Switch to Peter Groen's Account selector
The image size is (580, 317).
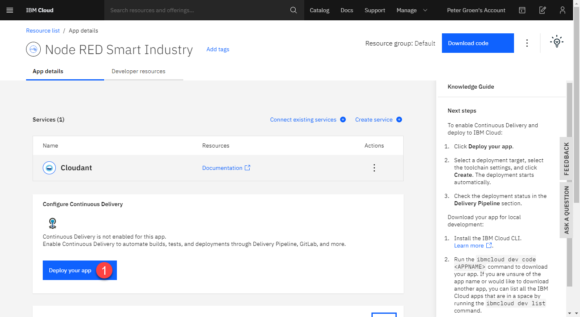click(476, 10)
